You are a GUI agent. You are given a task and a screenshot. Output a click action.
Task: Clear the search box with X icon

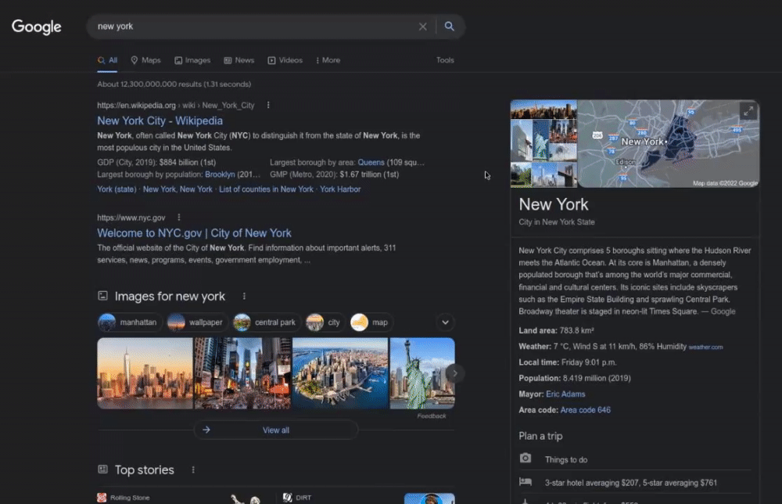422,27
